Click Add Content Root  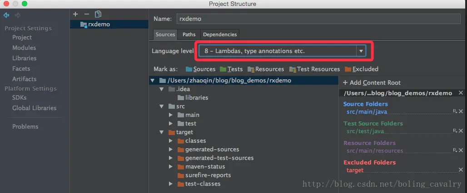point(372,83)
